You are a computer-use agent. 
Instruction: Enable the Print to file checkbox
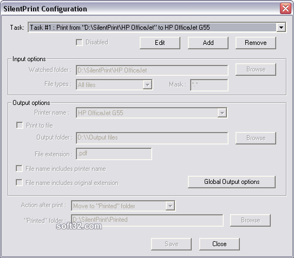pos(19,125)
